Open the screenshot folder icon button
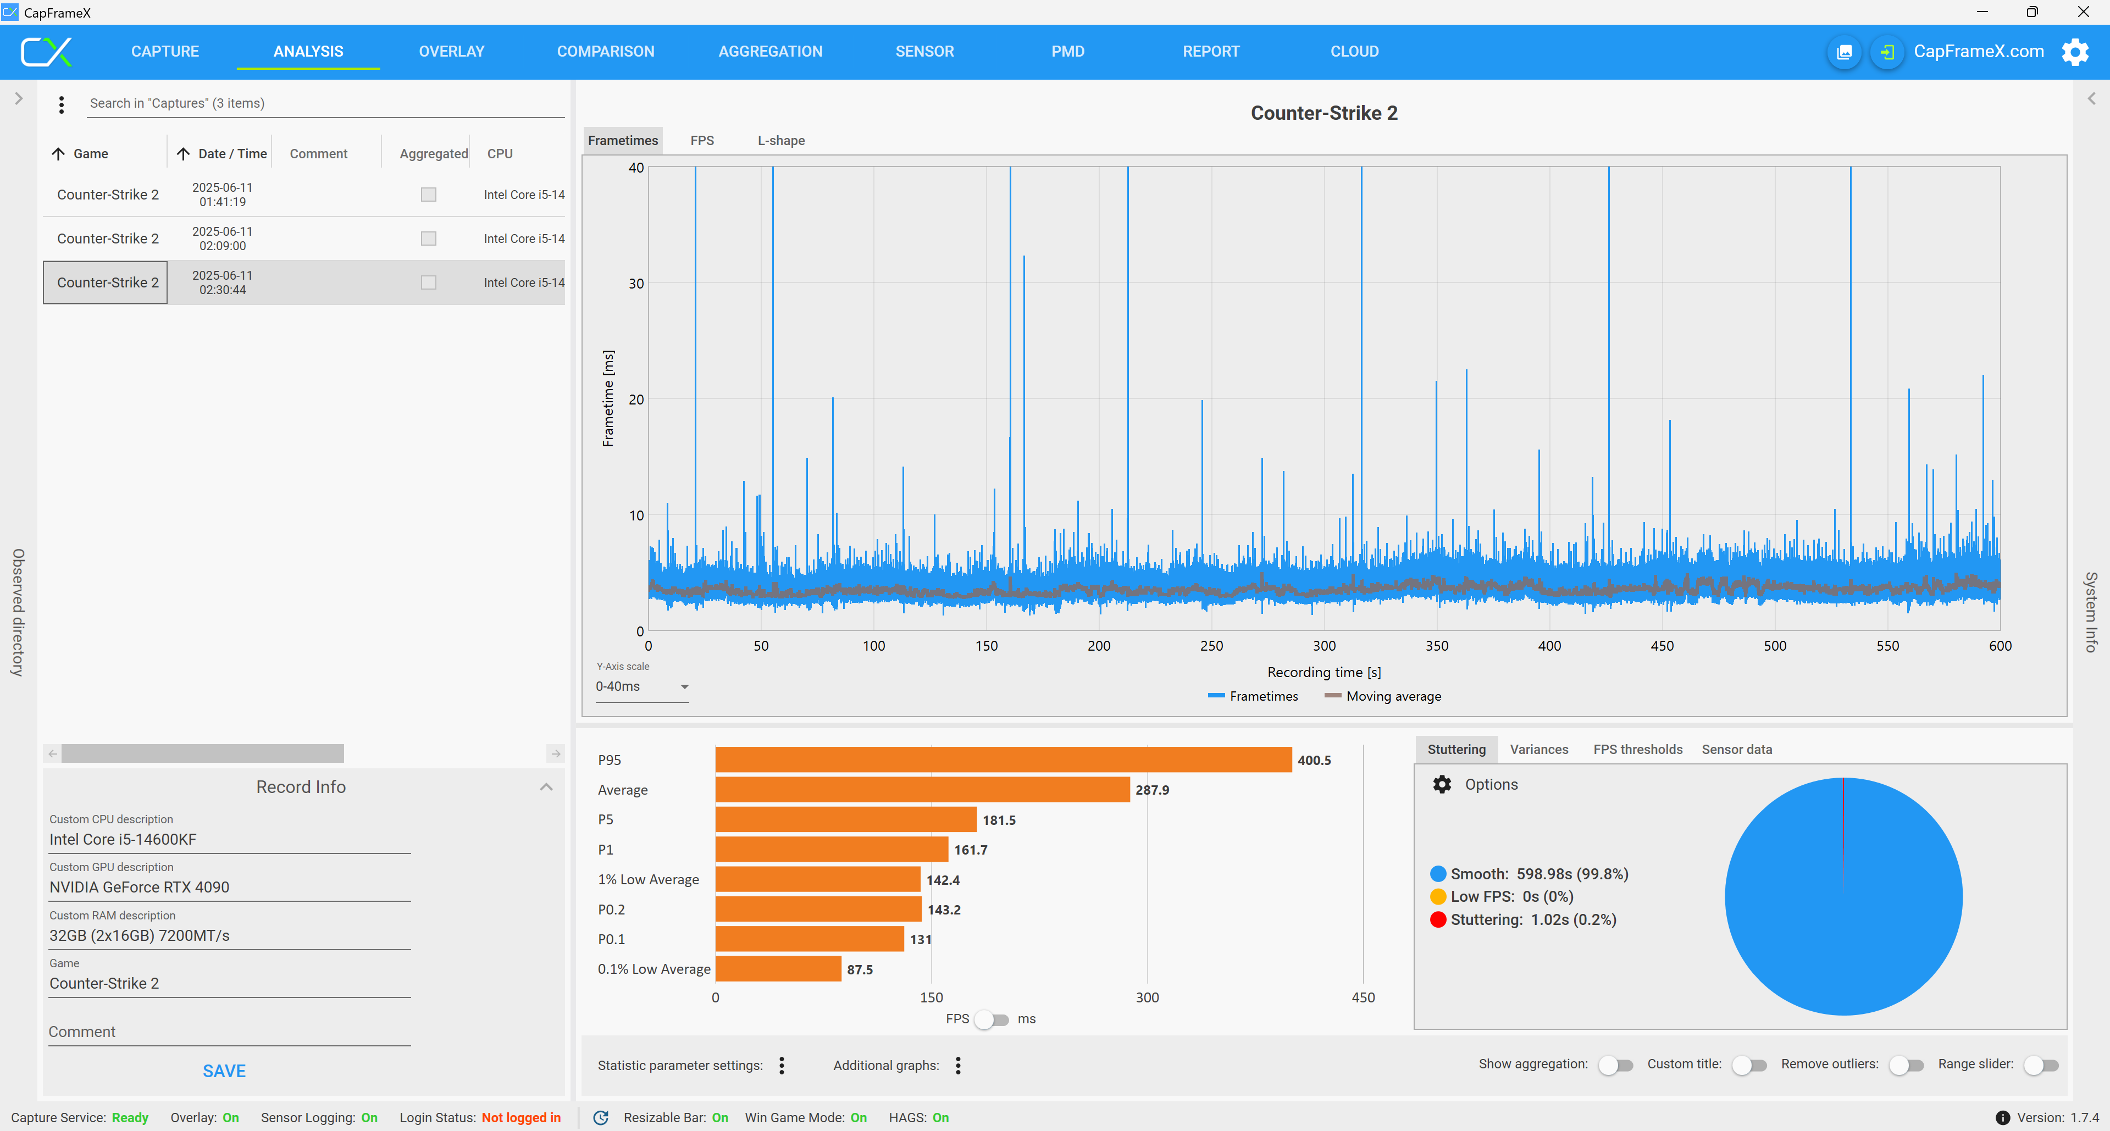2110x1131 pixels. pyautogui.click(x=1844, y=52)
